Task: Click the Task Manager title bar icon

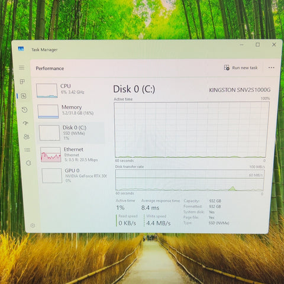Action: point(21,49)
